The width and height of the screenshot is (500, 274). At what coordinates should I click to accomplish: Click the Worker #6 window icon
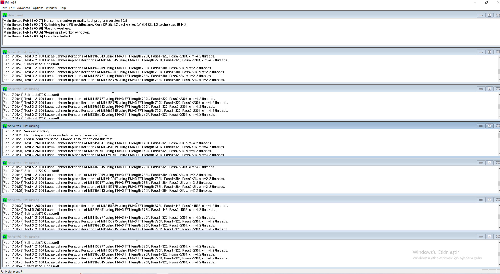pos(4,237)
